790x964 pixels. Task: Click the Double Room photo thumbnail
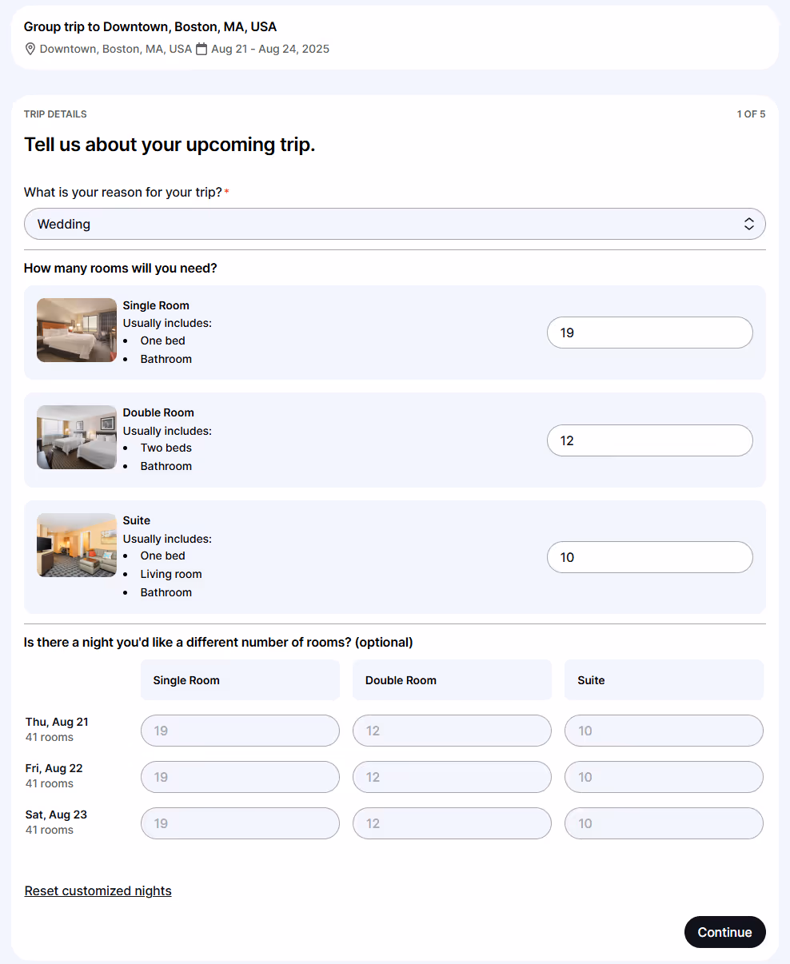(x=77, y=437)
